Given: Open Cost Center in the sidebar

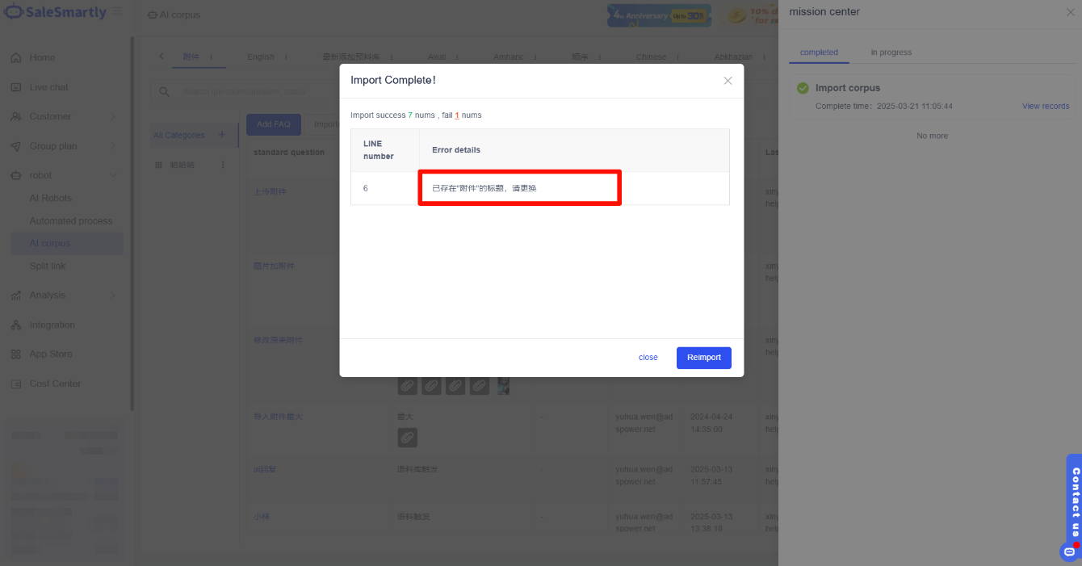Looking at the screenshot, I should pyautogui.click(x=55, y=384).
